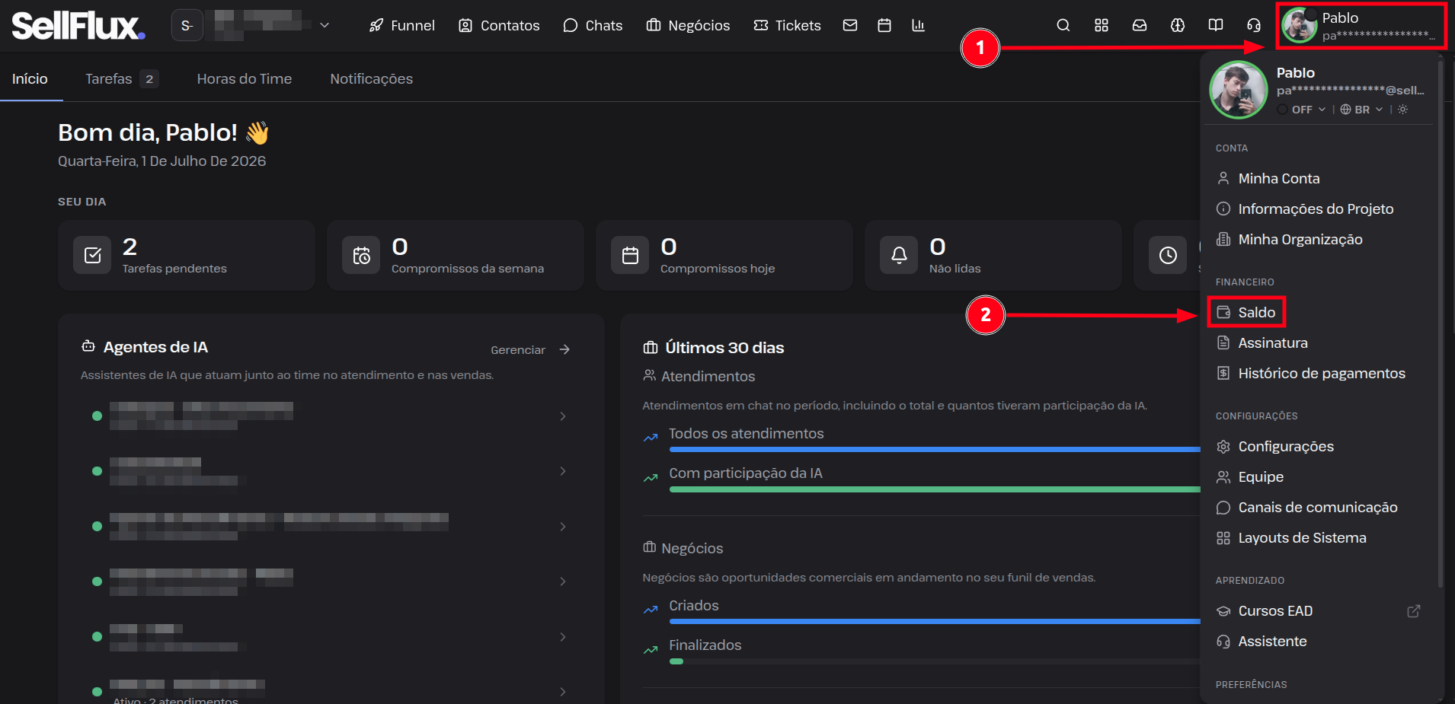Open the bar chart reports icon
The height and width of the screenshot is (704, 1455).
tap(918, 25)
